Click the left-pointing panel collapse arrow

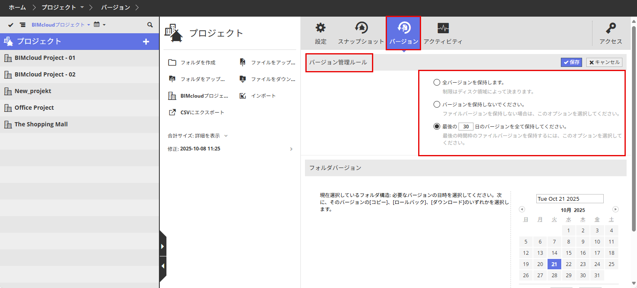pos(163,266)
